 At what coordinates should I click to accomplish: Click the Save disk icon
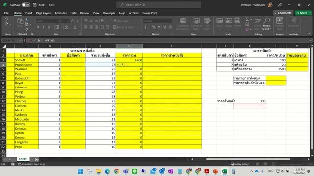click(35, 5)
